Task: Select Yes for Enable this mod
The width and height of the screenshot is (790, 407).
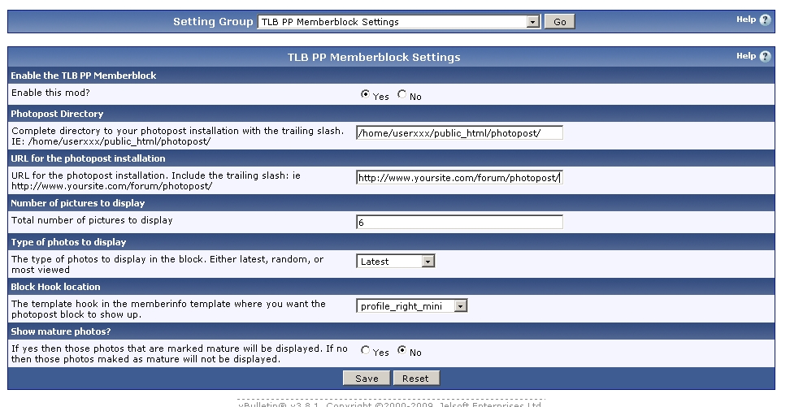Action: (x=365, y=95)
